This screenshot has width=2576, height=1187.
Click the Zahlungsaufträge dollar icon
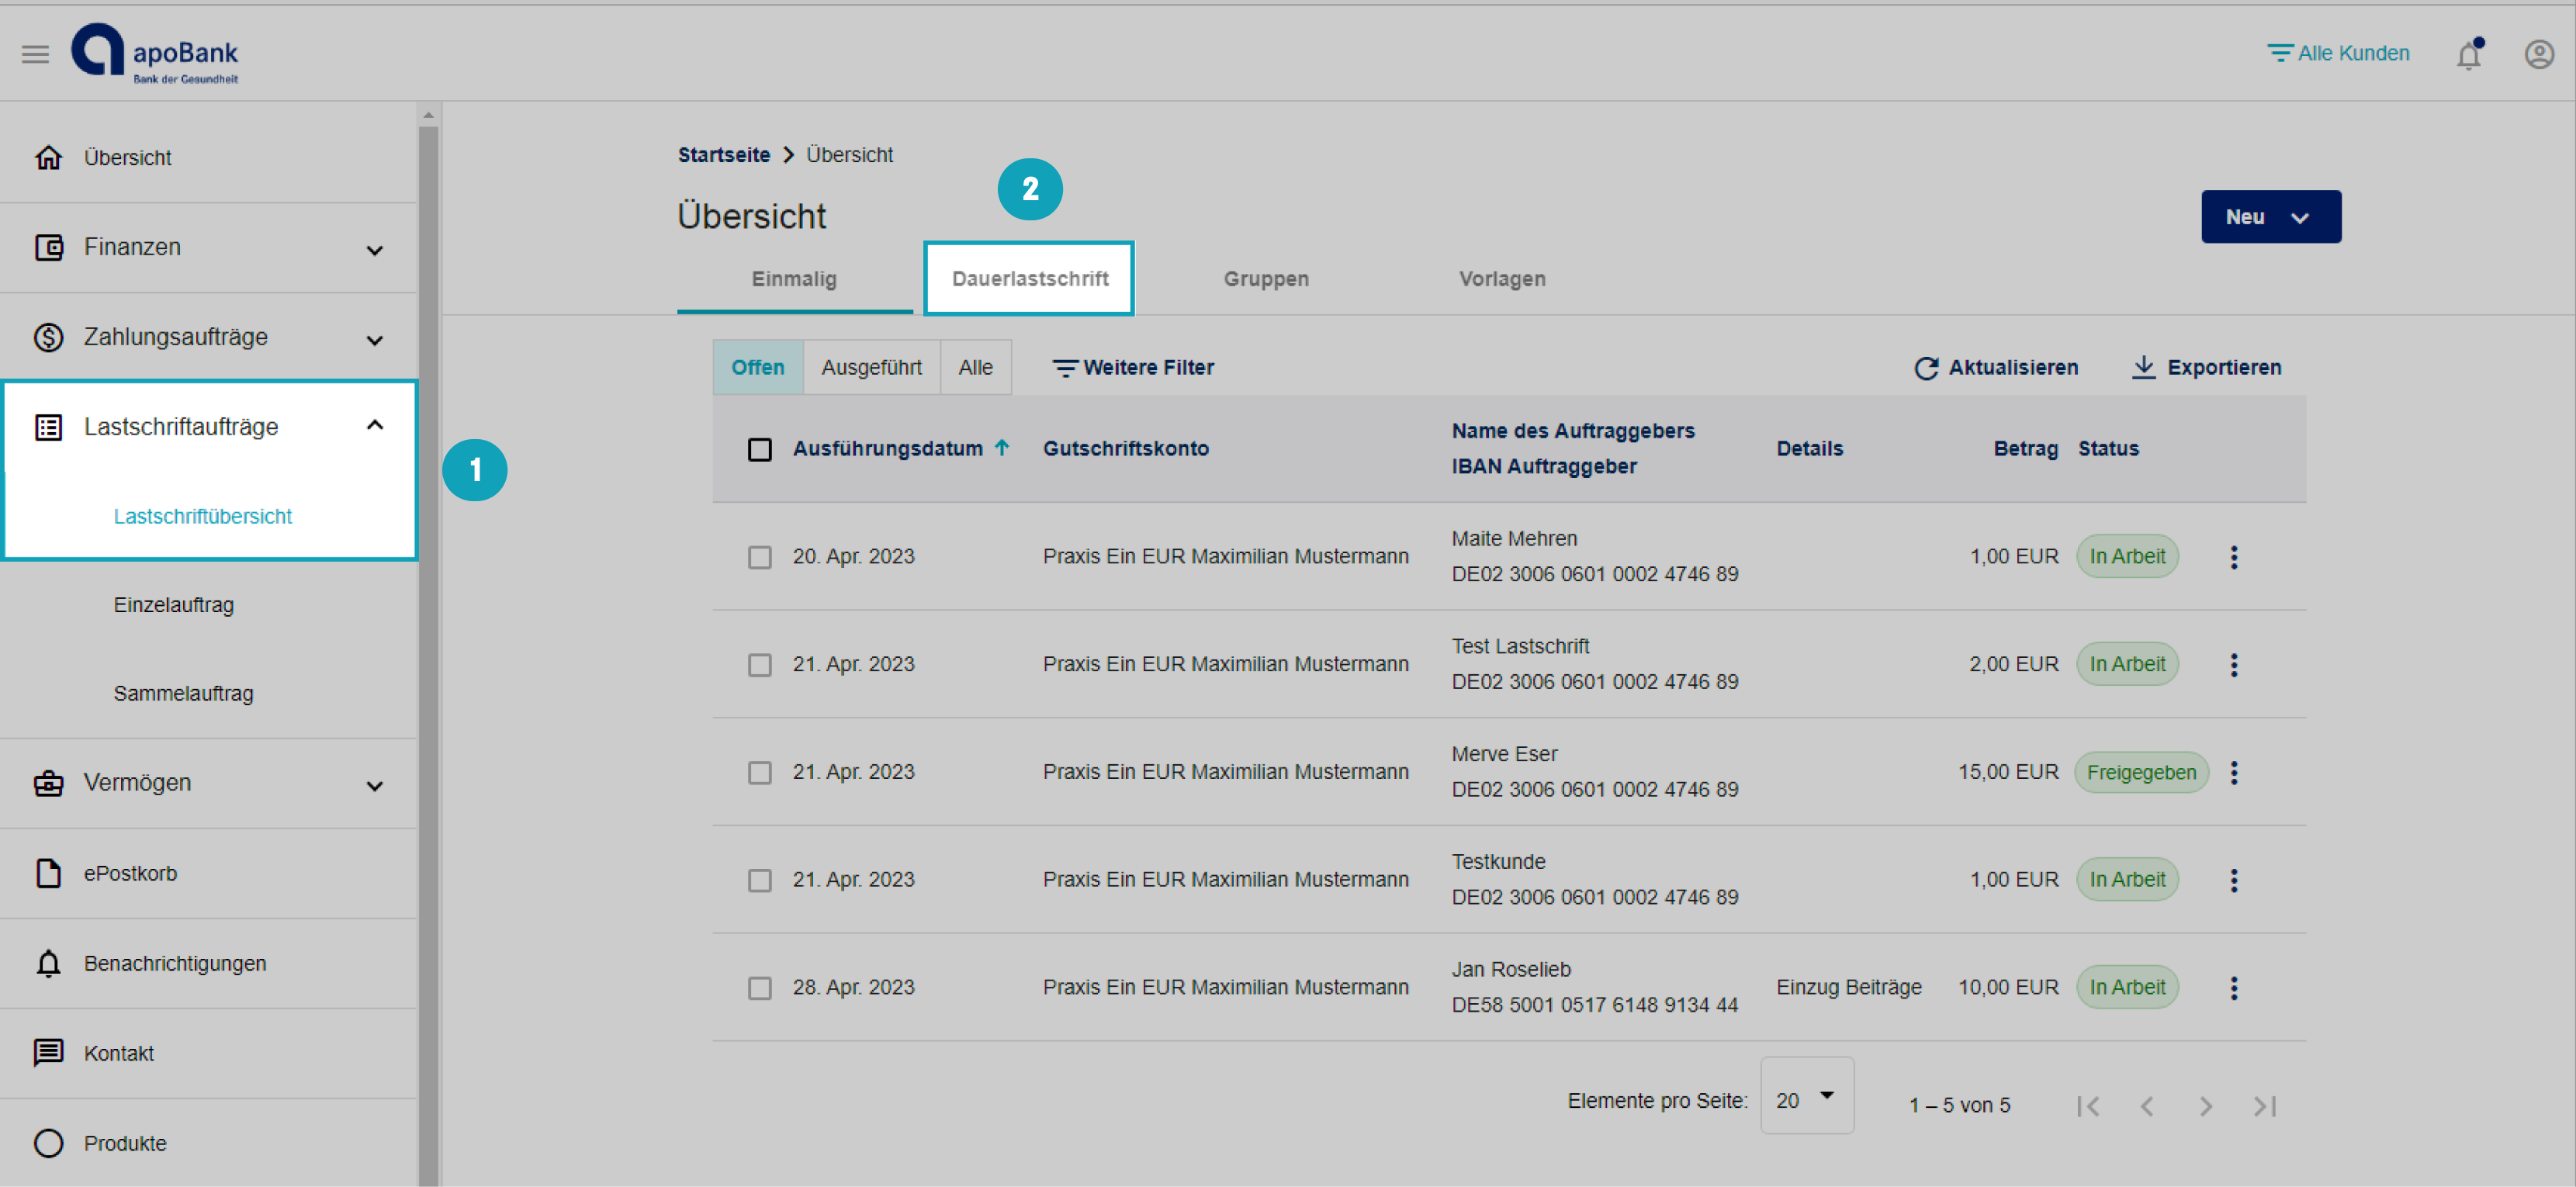pyautogui.click(x=48, y=337)
